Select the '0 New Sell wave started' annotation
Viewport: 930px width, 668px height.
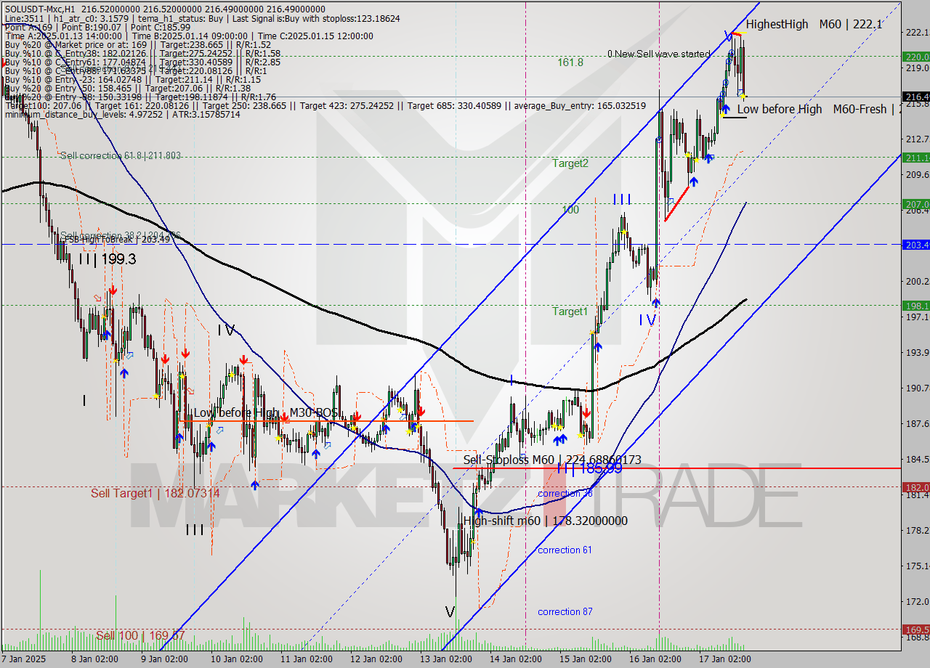pyautogui.click(x=659, y=54)
